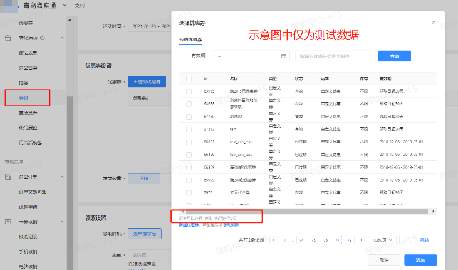Click the help icon beside 转化活动

tap(43, 38)
